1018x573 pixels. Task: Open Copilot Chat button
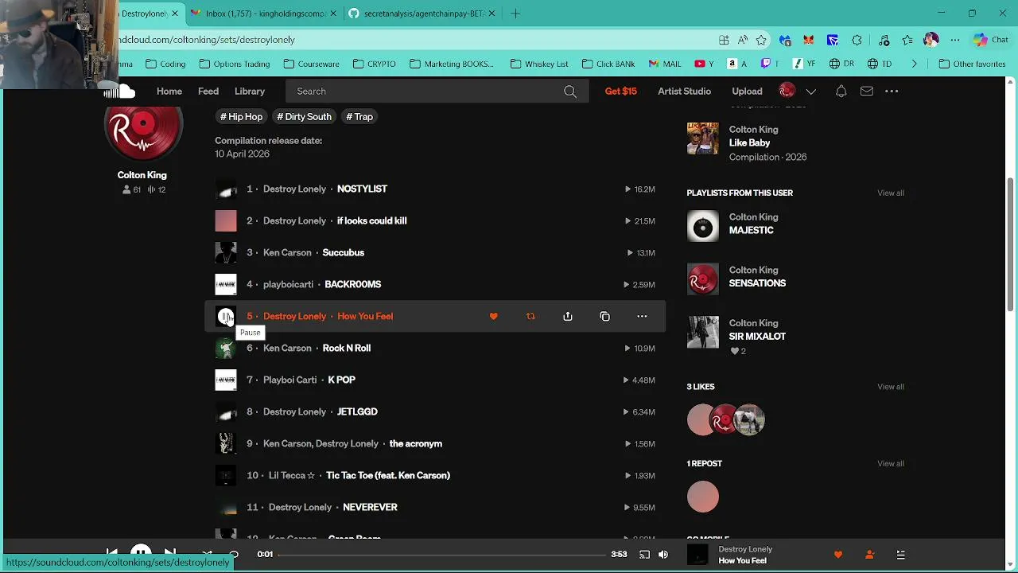point(991,40)
